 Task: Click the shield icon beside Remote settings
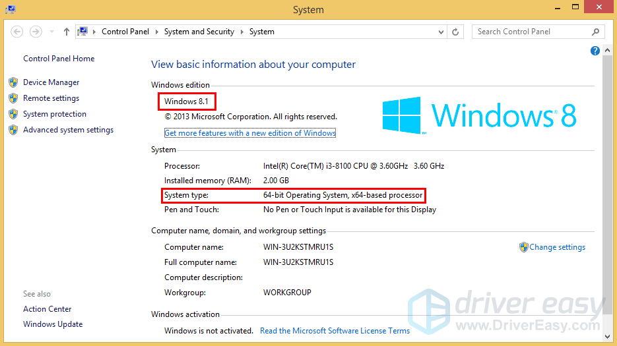point(13,98)
